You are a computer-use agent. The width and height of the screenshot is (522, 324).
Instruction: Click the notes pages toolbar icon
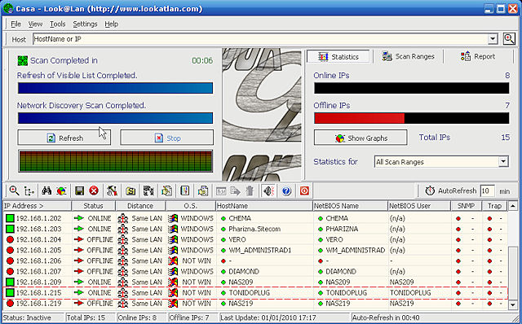[x=166, y=190]
